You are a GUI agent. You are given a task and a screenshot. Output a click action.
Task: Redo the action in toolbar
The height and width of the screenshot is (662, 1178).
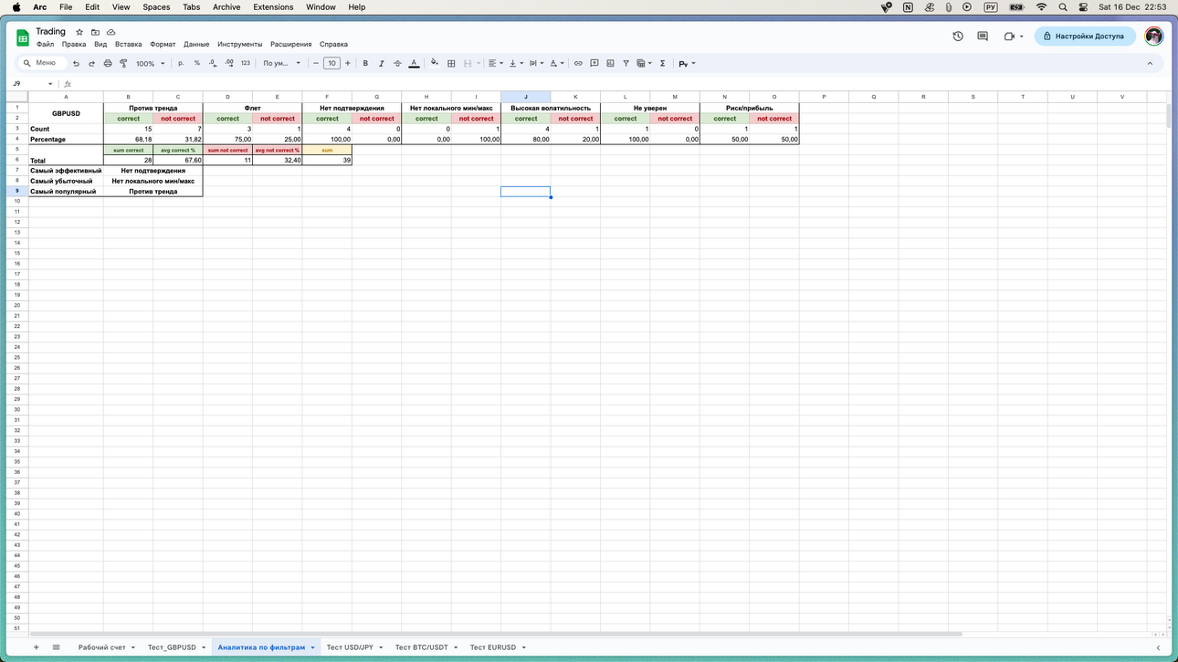[91, 63]
